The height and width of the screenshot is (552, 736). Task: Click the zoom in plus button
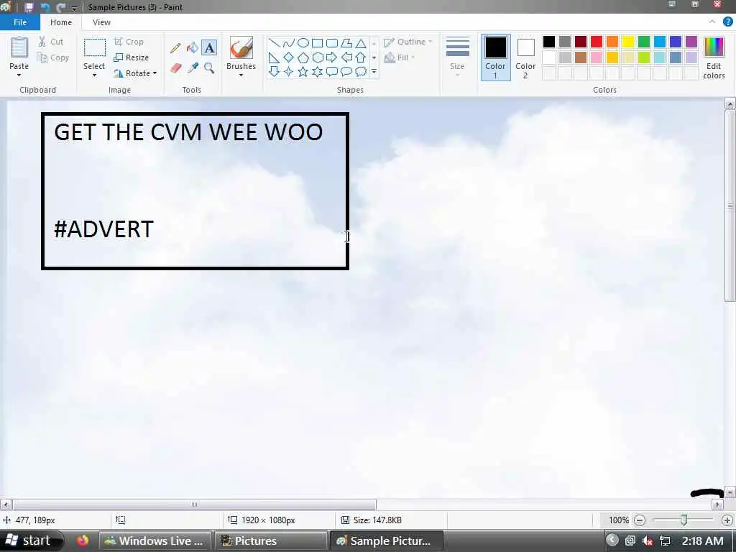click(727, 520)
